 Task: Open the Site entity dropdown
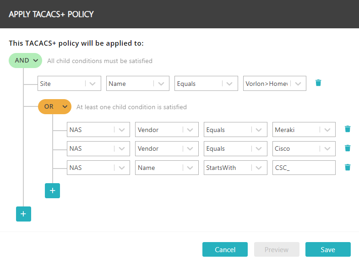[70, 83]
